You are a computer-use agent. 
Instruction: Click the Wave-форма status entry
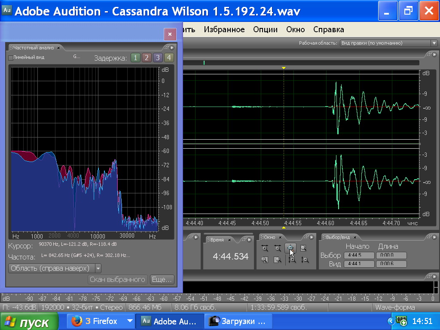[395, 308]
